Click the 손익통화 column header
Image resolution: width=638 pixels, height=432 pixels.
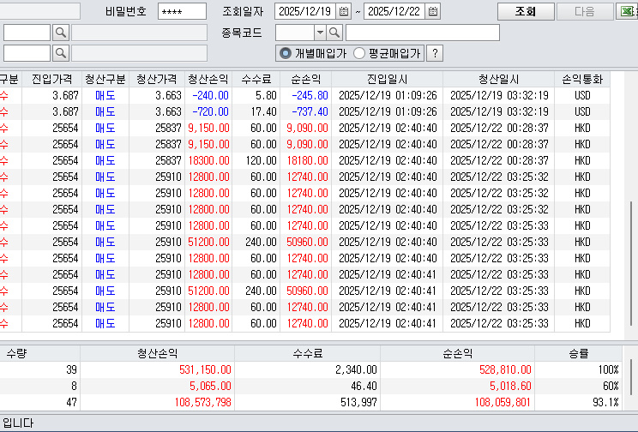point(582,79)
